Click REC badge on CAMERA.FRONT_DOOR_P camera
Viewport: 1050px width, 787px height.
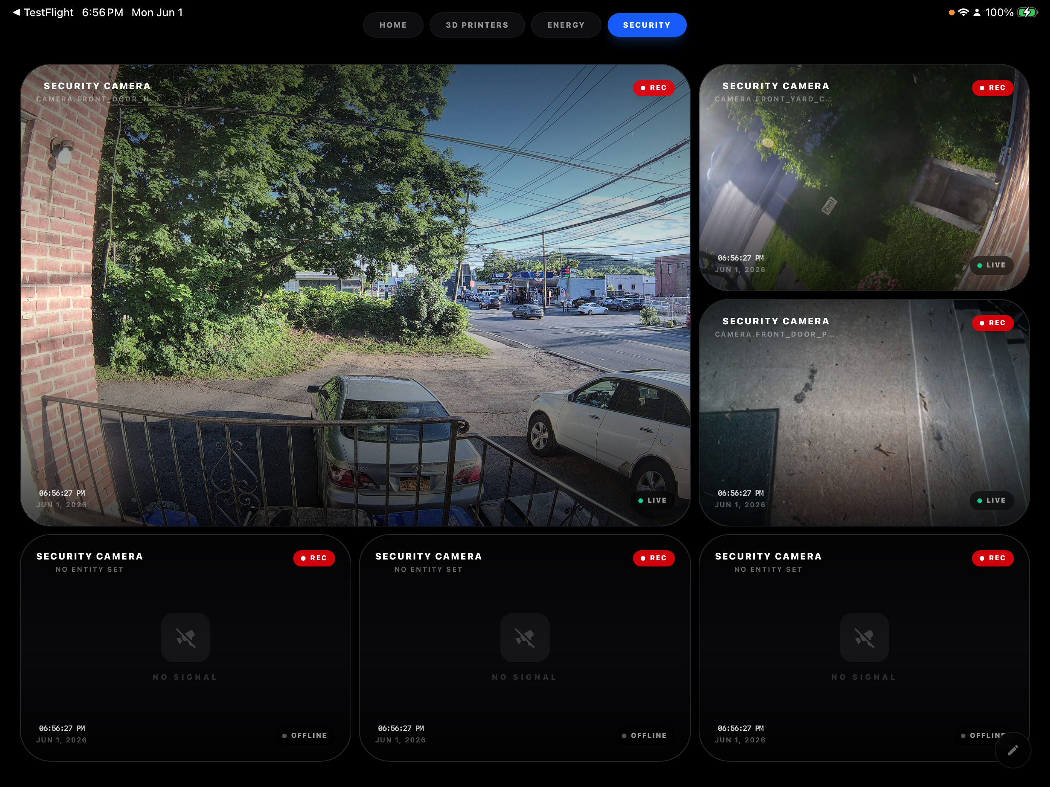point(993,323)
